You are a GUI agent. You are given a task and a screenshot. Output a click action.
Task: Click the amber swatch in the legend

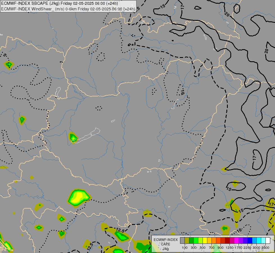point(209,240)
